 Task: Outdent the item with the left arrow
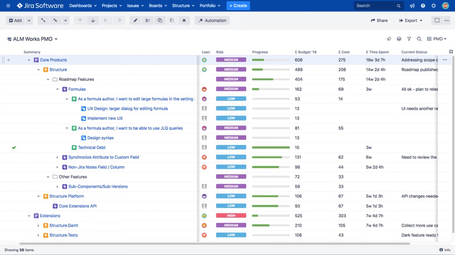[x=106, y=20]
